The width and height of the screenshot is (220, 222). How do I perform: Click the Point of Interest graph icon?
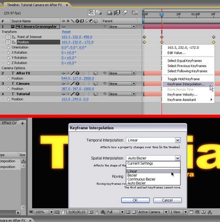(13, 37)
